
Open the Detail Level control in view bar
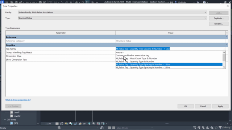(x=57, y=123)
